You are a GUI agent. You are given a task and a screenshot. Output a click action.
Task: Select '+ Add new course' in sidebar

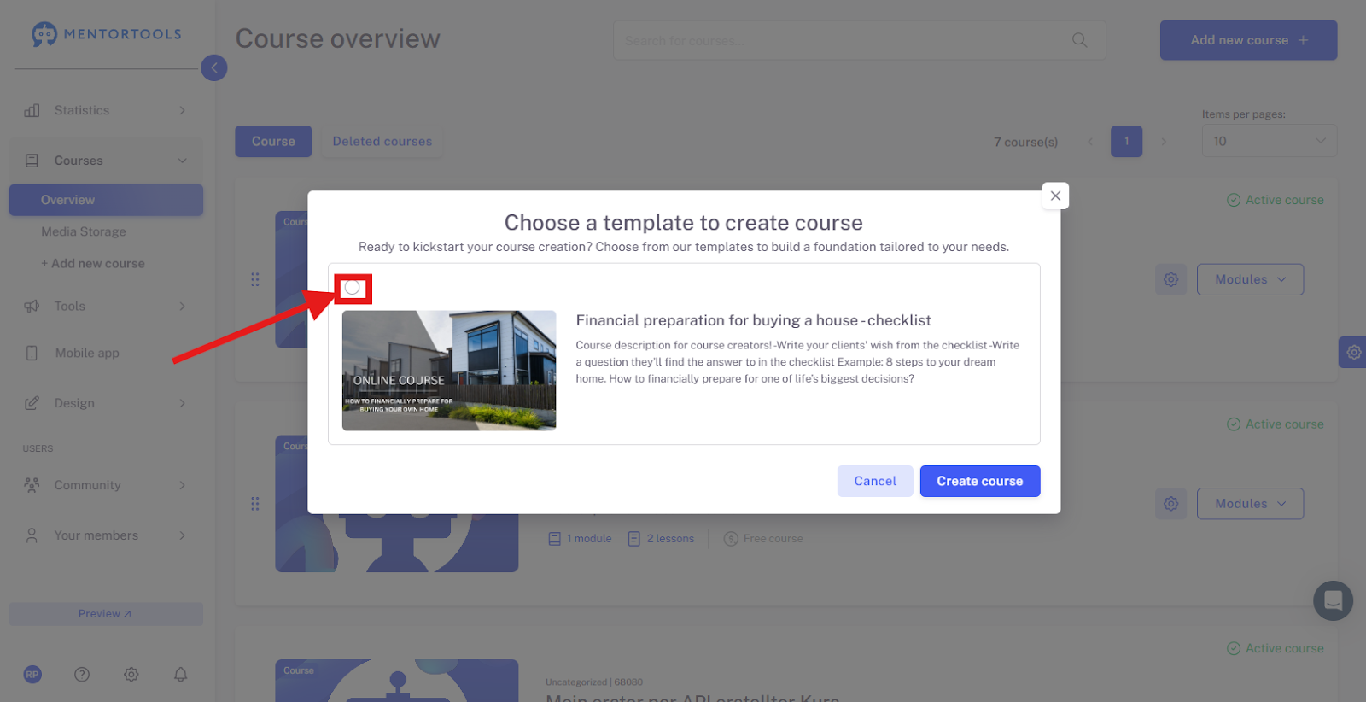click(93, 264)
